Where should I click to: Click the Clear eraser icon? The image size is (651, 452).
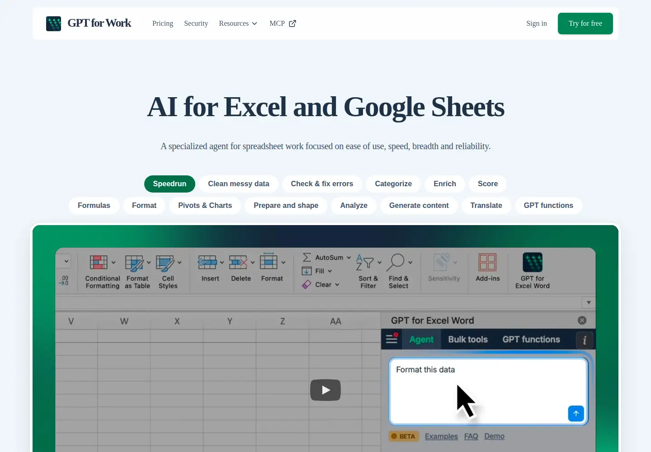[x=307, y=284]
